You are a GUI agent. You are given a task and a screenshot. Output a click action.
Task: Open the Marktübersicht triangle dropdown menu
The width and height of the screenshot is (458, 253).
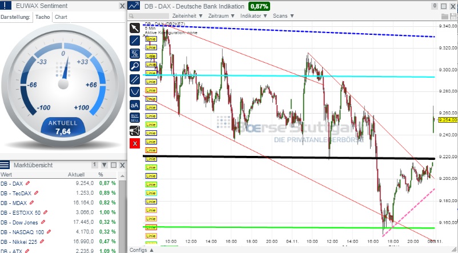105,165
